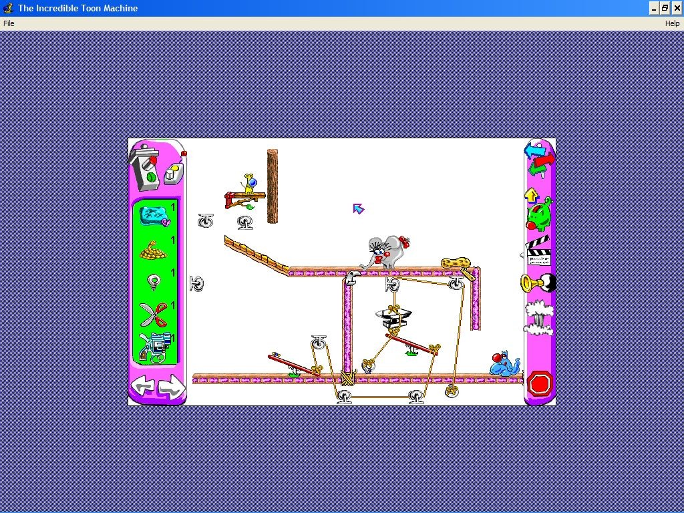Select the rope-tied crate on the floor
684x513 pixels.
[x=347, y=378]
